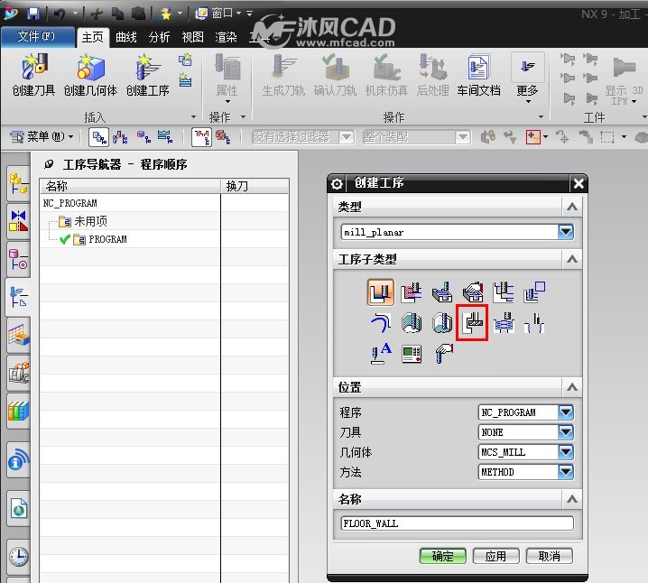The image size is (648, 583).
Task: Open the 刀具 (Tool) NONE dropdown
Action: [566, 432]
